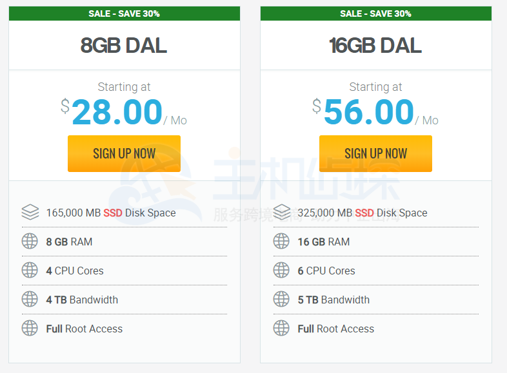Click globe icon beside 16 GB RAM
Screen dimensions: 507x373
(x=281, y=241)
